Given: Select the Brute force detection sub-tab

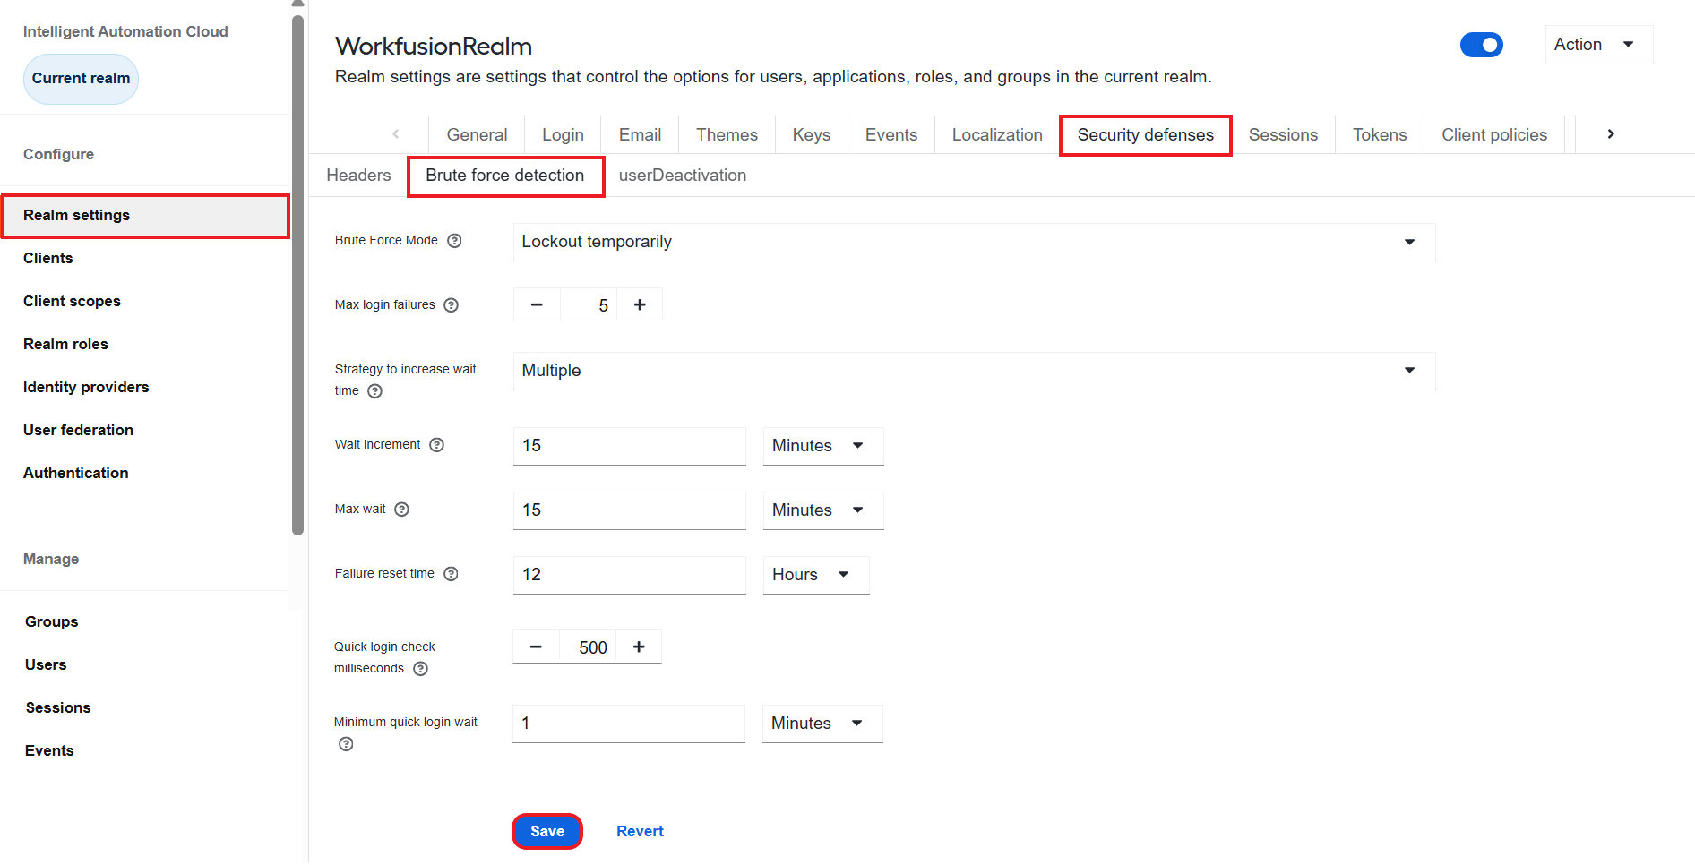Looking at the screenshot, I should pyautogui.click(x=505, y=176).
